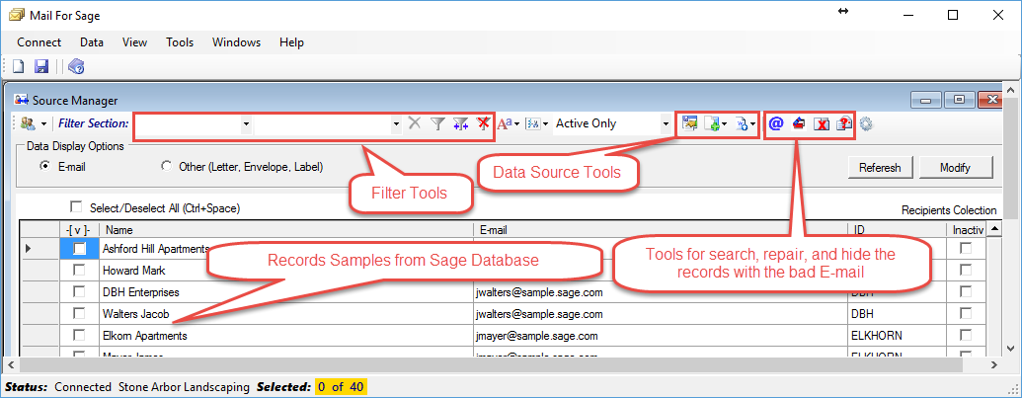Click the red question mark e-mail icon
The height and width of the screenshot is (398, 1022).
coord(844,123)
